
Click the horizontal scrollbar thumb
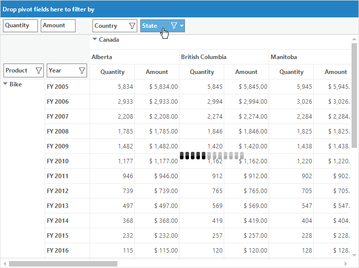pyautogui.click(x=63, y=264)
